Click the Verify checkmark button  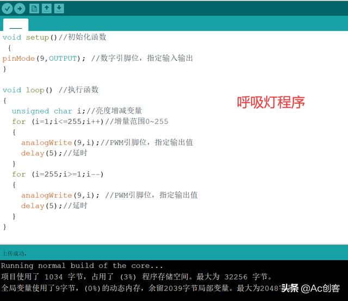[x=7, y=9]
